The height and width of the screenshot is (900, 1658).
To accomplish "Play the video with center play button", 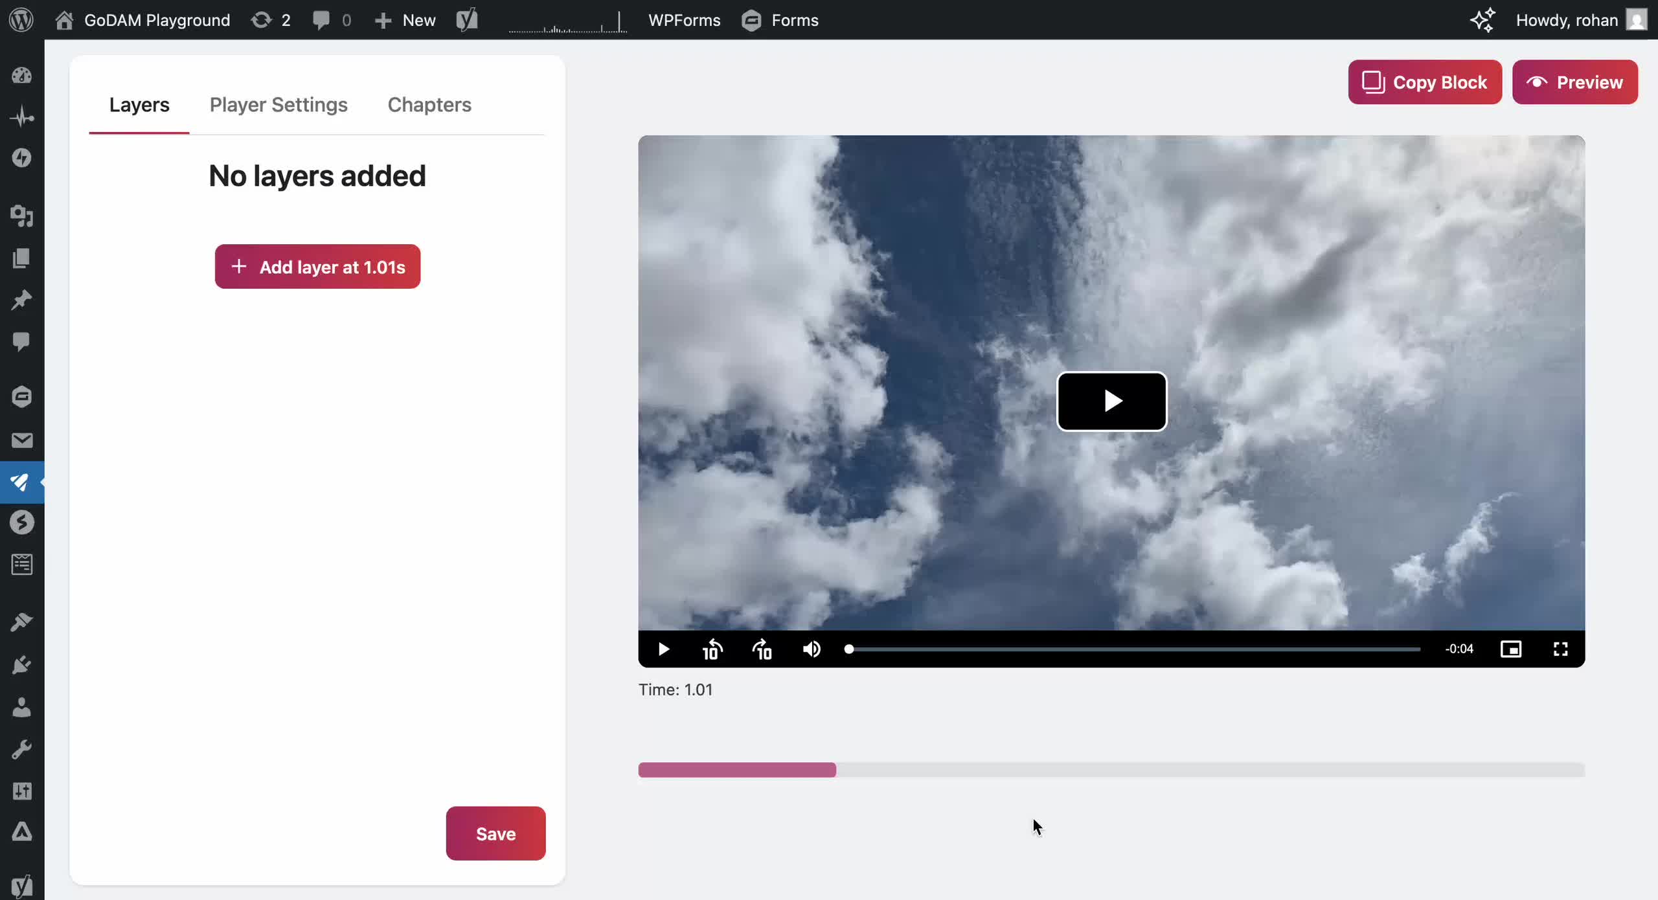I will (x=1111, y=401).
